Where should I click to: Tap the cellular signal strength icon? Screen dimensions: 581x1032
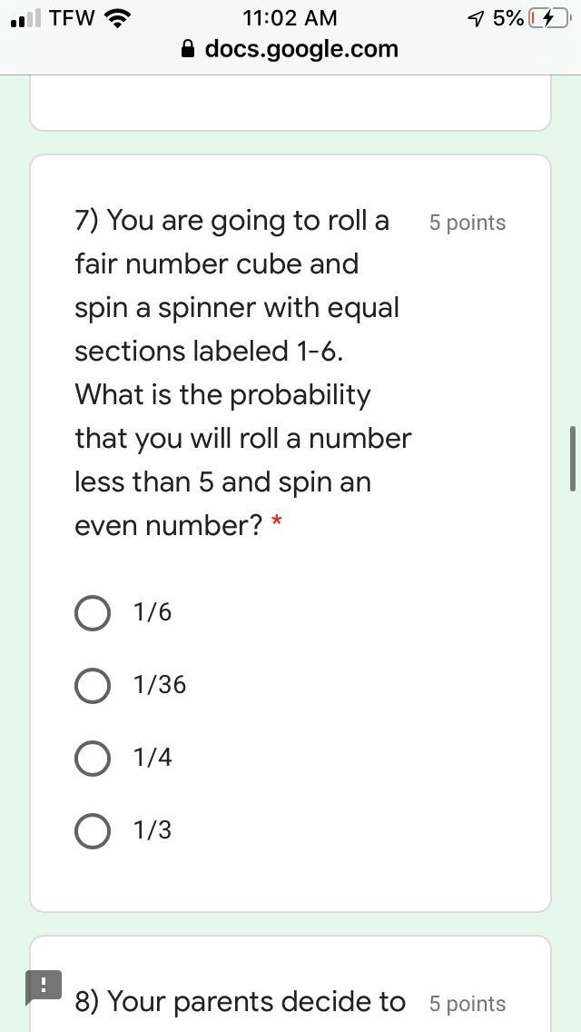(25, 18)
